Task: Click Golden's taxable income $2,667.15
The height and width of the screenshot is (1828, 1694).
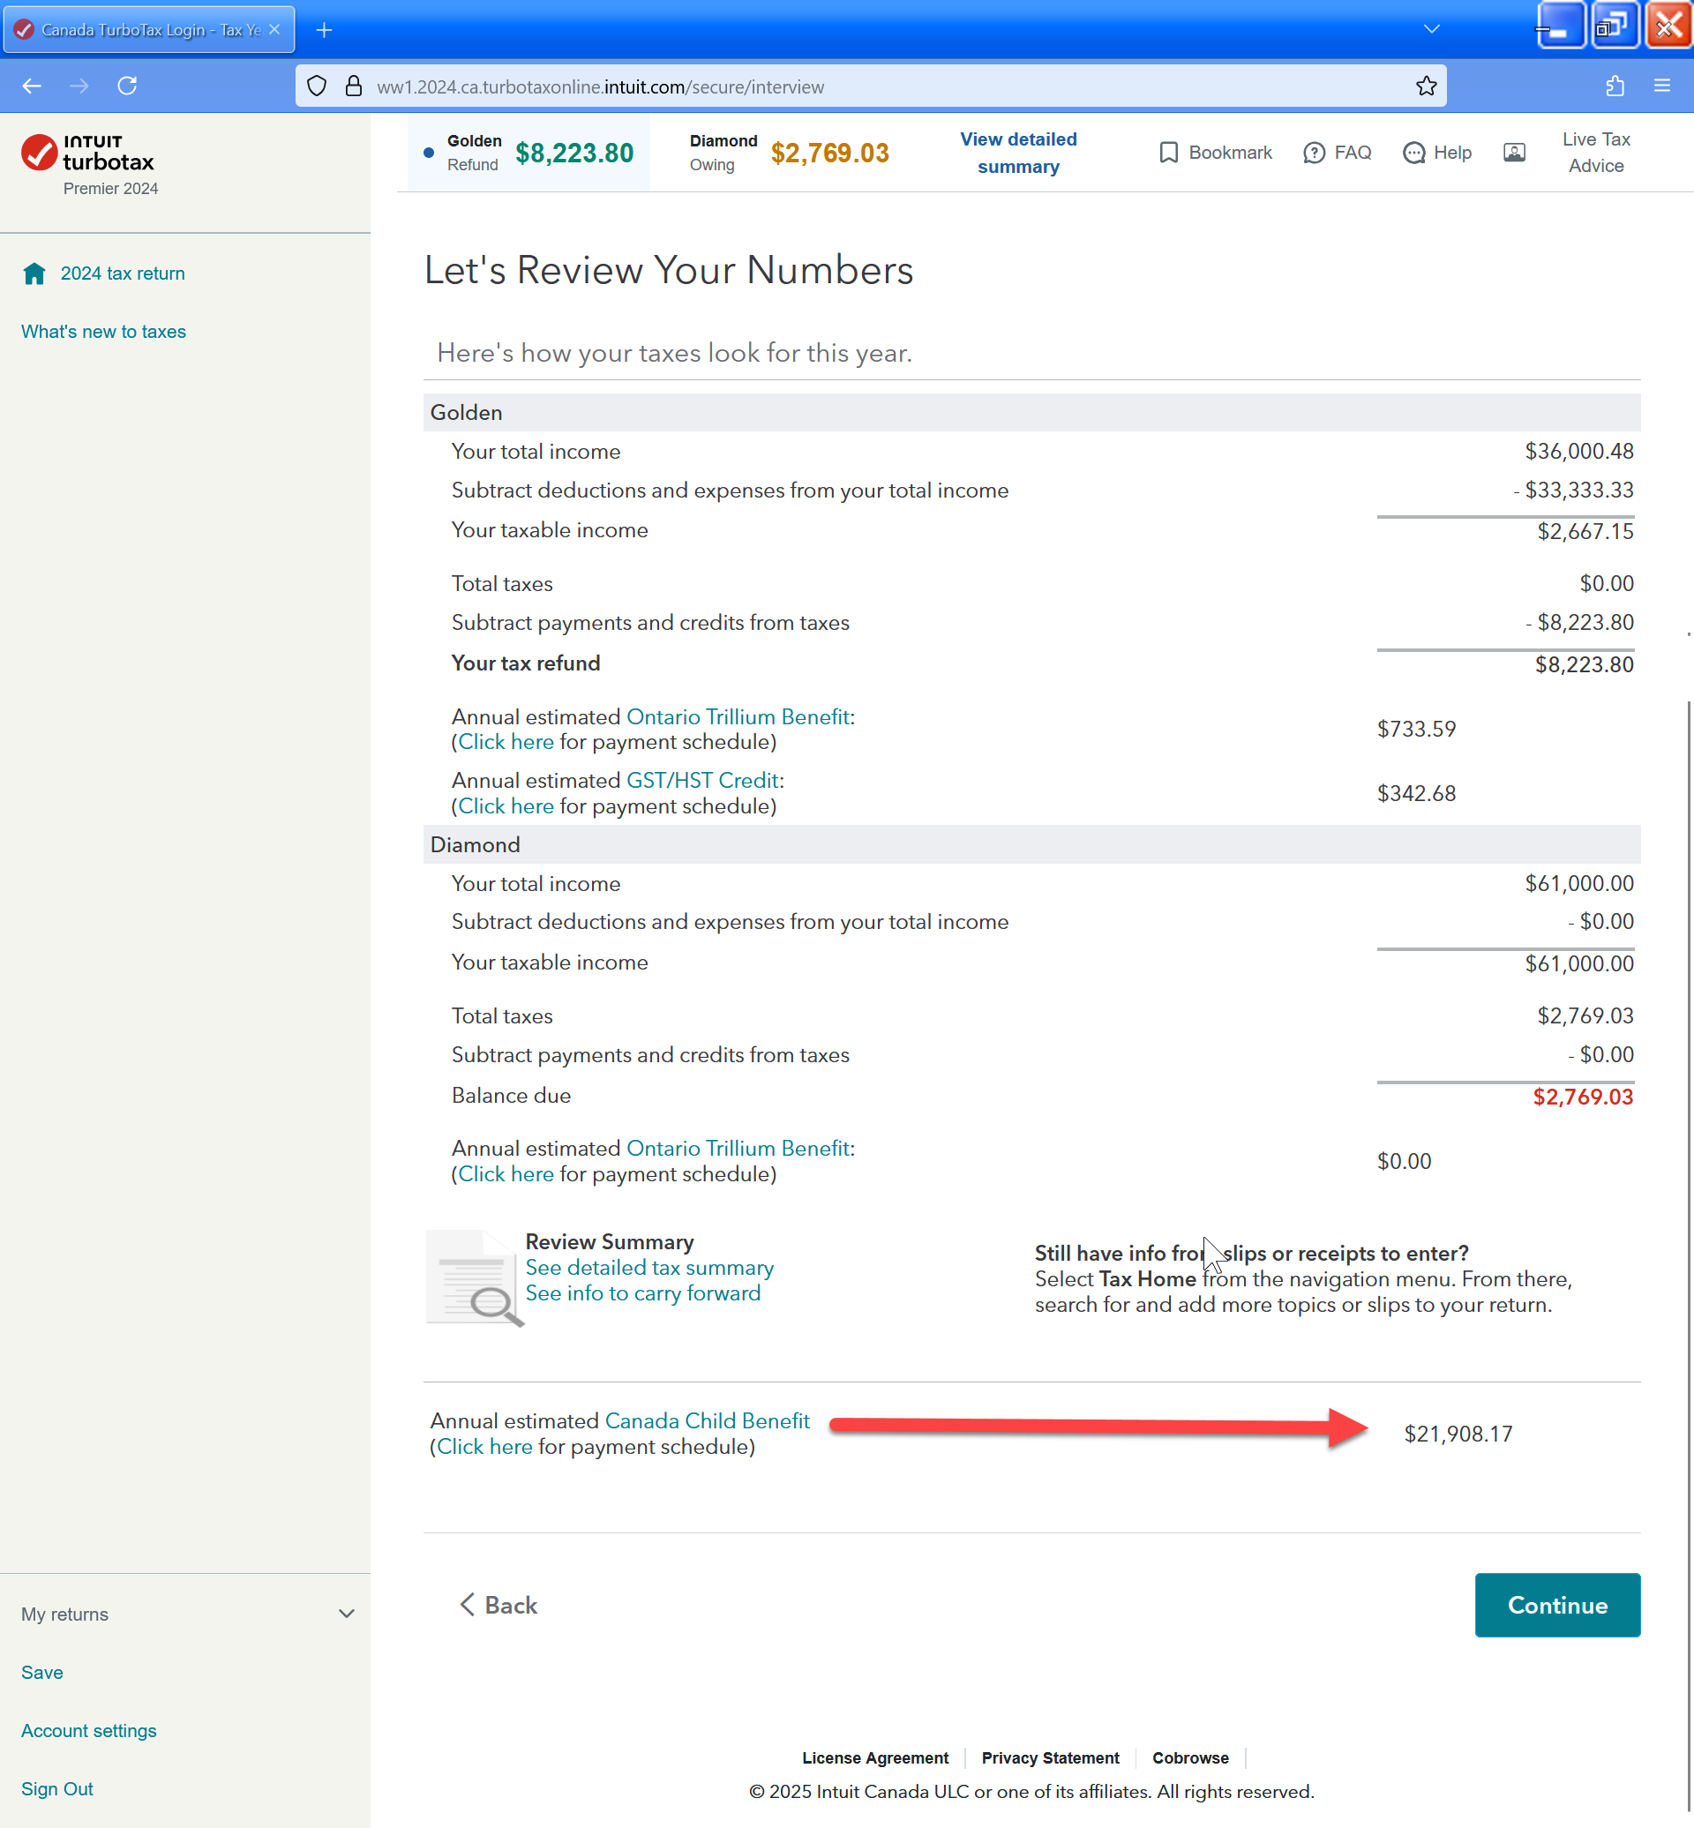Action: coord(1585,531)
